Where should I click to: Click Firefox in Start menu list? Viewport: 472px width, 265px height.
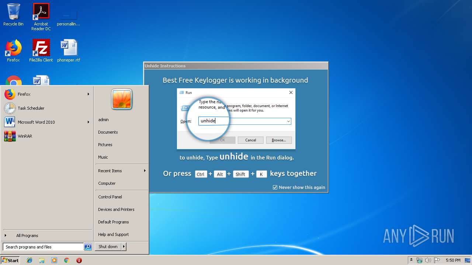click(47, 94)
